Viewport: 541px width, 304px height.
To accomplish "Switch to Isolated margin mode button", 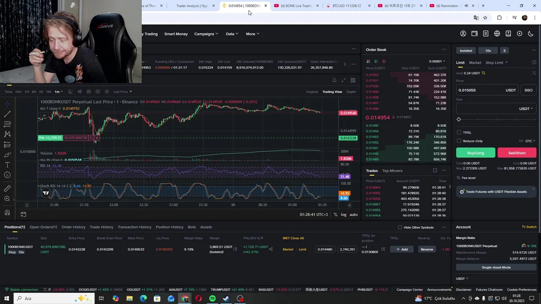I will point(466,51).
